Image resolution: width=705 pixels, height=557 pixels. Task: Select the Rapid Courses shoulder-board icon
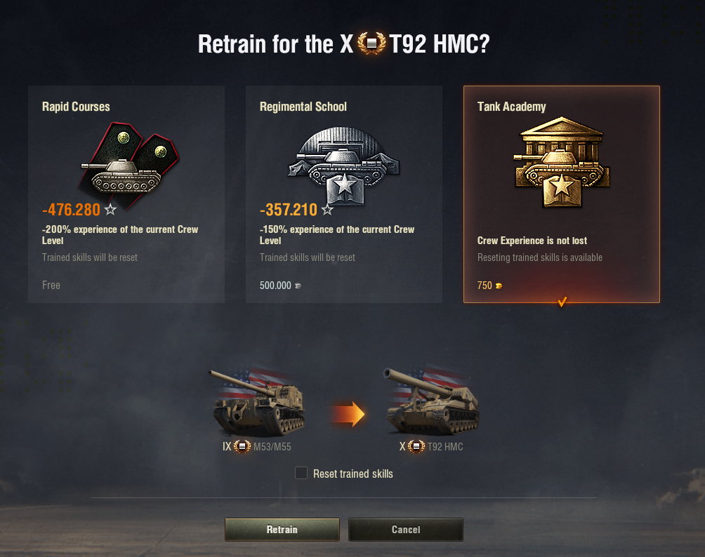coord(129,164)
